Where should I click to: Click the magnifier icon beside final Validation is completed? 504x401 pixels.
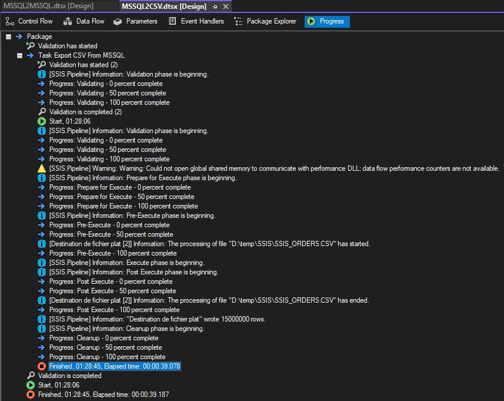31,376
